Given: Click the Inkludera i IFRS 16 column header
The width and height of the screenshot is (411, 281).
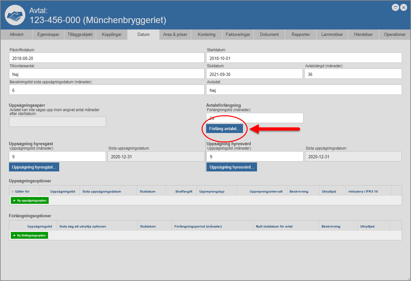Looking at the screenshot, I should [x=363, y=192].
